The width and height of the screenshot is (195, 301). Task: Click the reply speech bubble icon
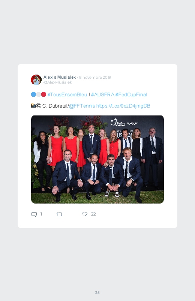point(34,214)
